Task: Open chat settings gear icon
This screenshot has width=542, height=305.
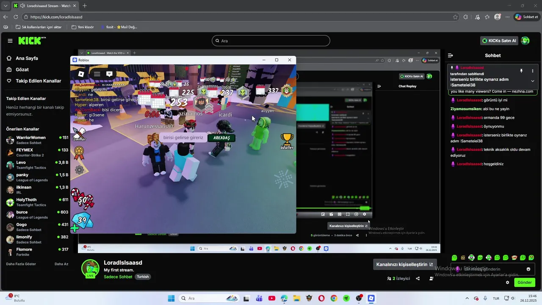Action: 508,283
